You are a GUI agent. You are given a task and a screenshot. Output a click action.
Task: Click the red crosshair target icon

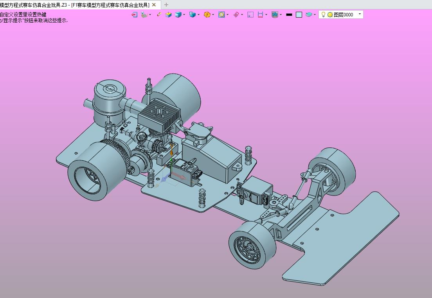[x=236, y=14]
